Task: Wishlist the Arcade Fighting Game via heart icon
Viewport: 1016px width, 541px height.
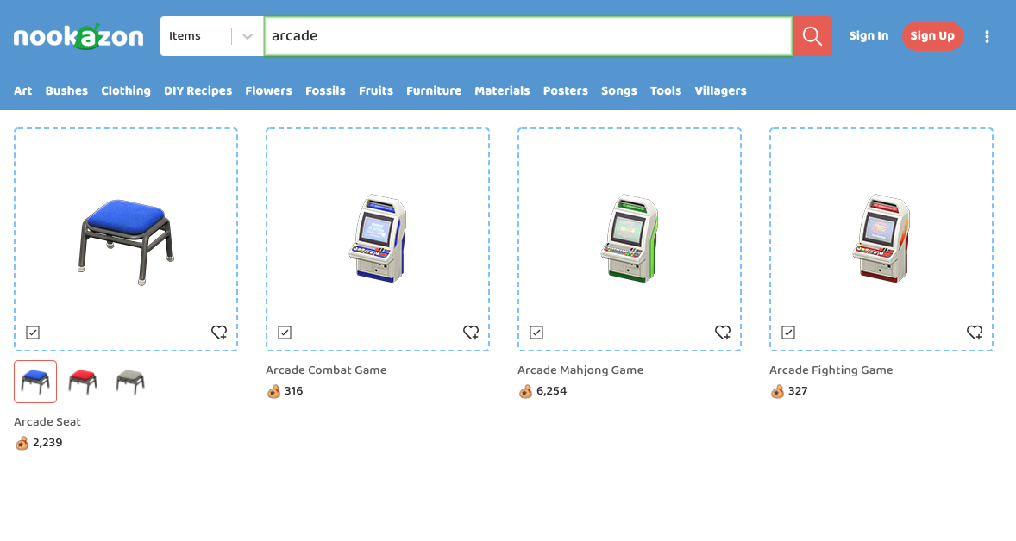Action: [x=975, y=332]
